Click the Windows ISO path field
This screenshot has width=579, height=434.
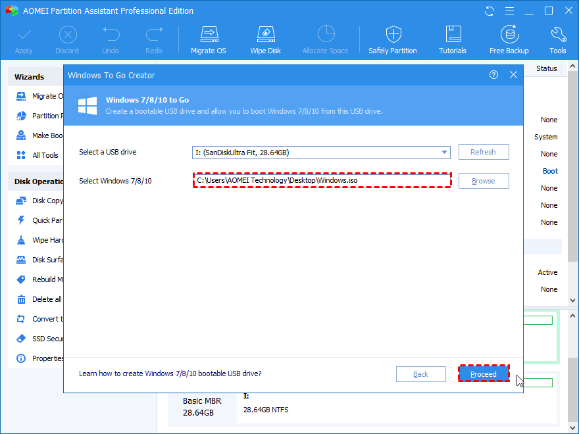coord(322,180)
